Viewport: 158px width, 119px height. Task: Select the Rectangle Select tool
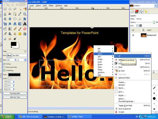tap(5, 9)
